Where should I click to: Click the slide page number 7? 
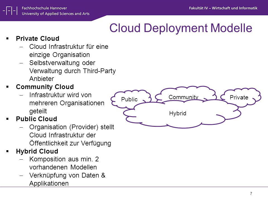pyautogui.click(x=251, y=193)
